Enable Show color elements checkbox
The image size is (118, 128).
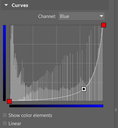[x=5, y=115]
